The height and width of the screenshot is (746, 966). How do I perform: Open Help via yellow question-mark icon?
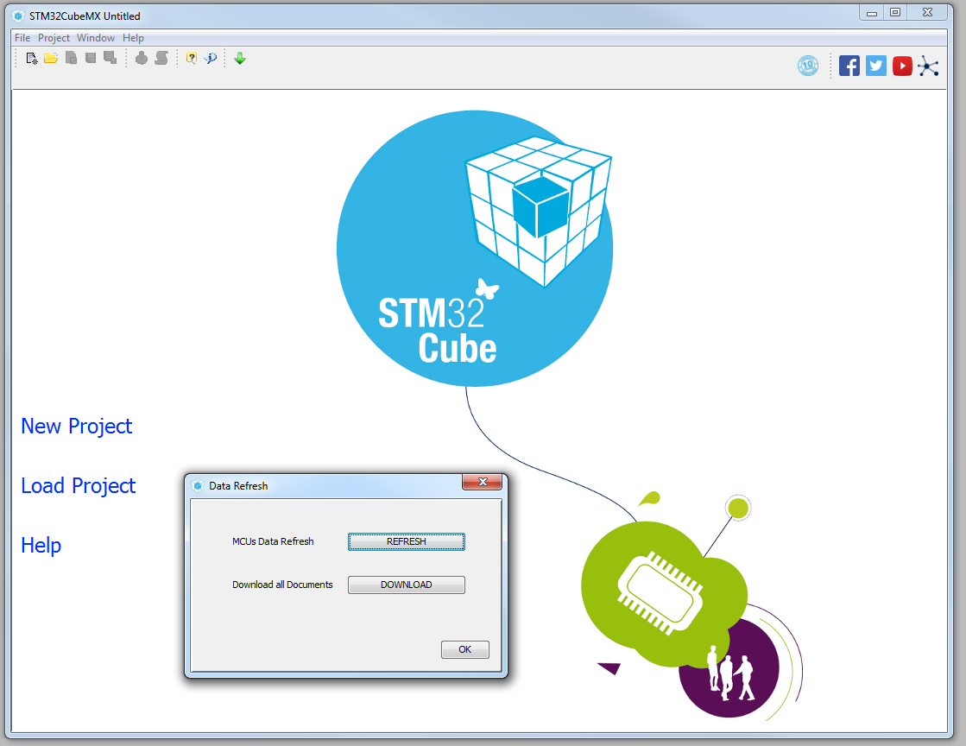192,59
